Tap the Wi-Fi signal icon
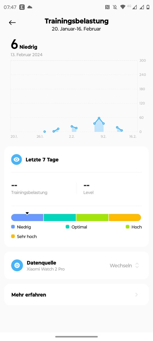Screen dimensions: 153x341 123,7
